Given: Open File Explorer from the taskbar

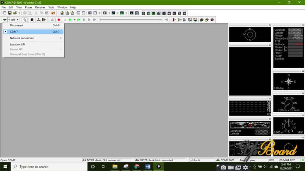Looking at the screenshot, I should point(115,167).
